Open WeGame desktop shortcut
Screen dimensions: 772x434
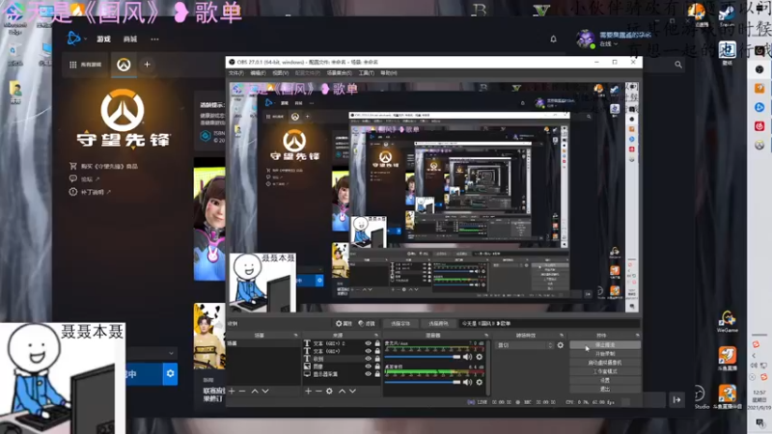pyautogui.click(x=728, y=321)
